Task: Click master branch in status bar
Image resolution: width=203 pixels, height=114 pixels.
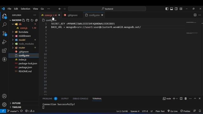Action: 13,111
